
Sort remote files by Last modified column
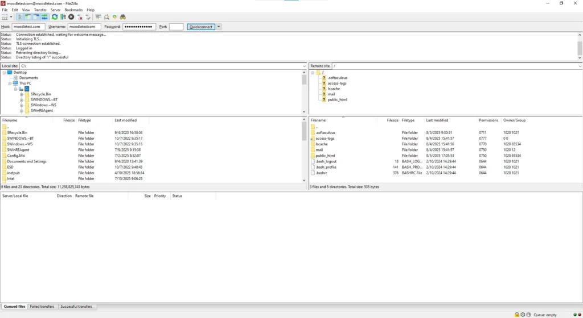pyautogui.click(x=437, y=120)
